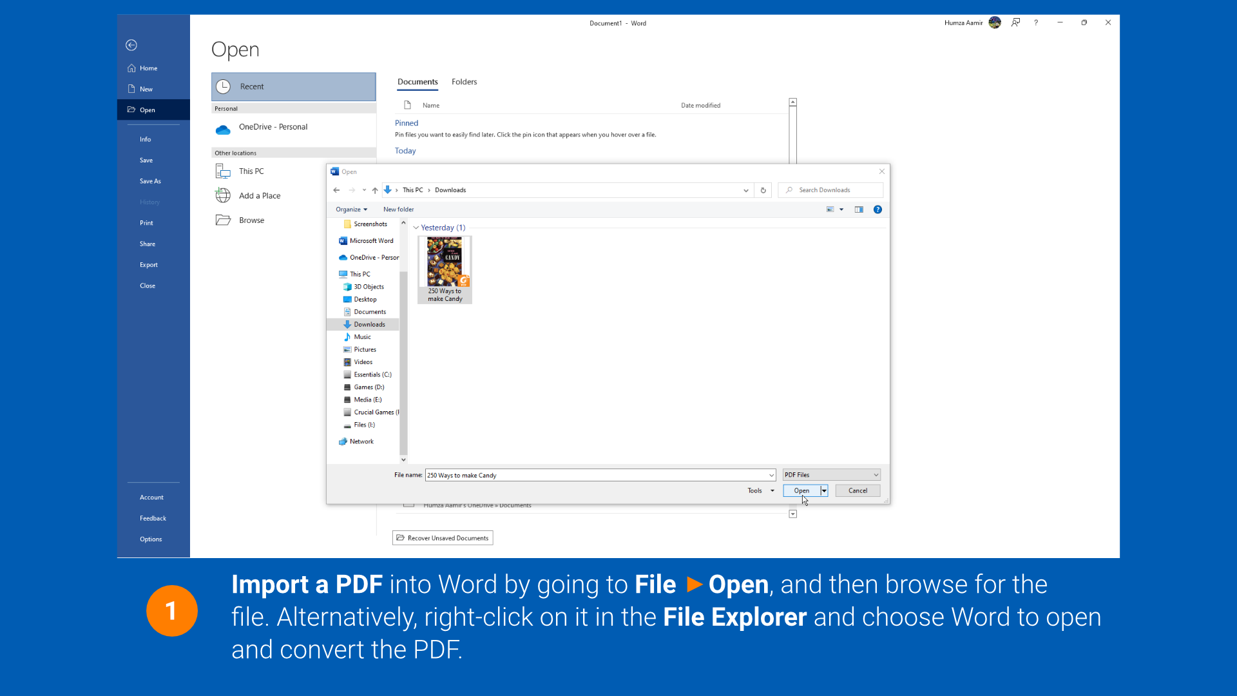Select 250 Ways to make Candy thumbnail
The width and height of the screenshot is (1237, 696).
point(445,270)
